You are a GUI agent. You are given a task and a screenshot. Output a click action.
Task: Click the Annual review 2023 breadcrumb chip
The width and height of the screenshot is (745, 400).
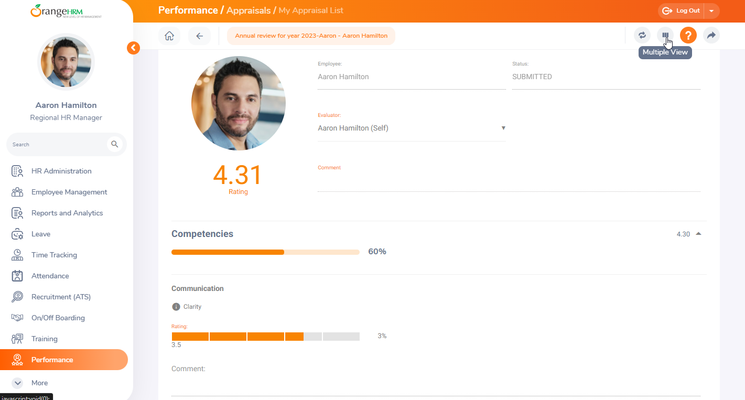311,36
